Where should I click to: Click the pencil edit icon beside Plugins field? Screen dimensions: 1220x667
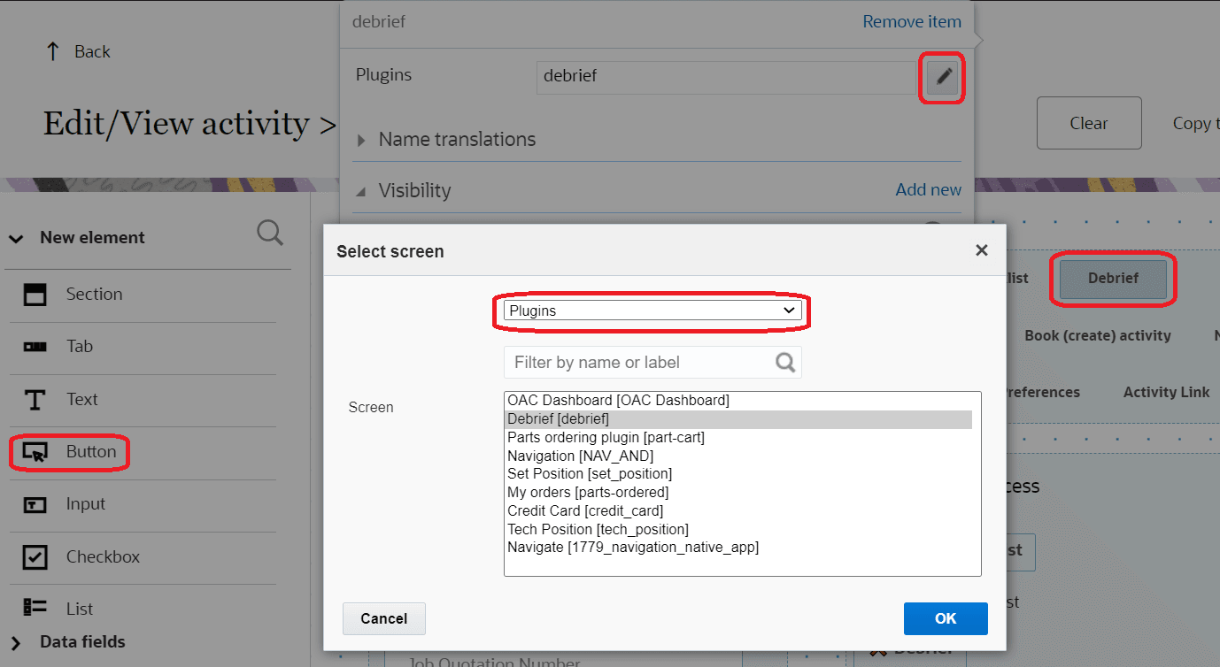pos(943,78)
